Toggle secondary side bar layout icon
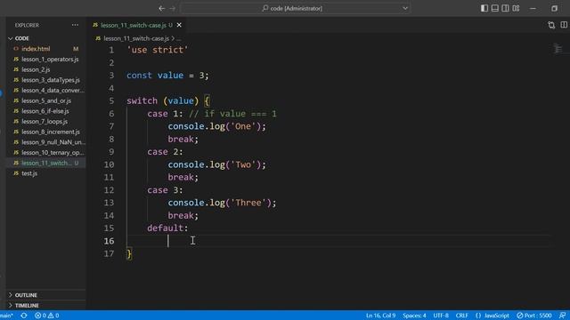 [505, 8]
